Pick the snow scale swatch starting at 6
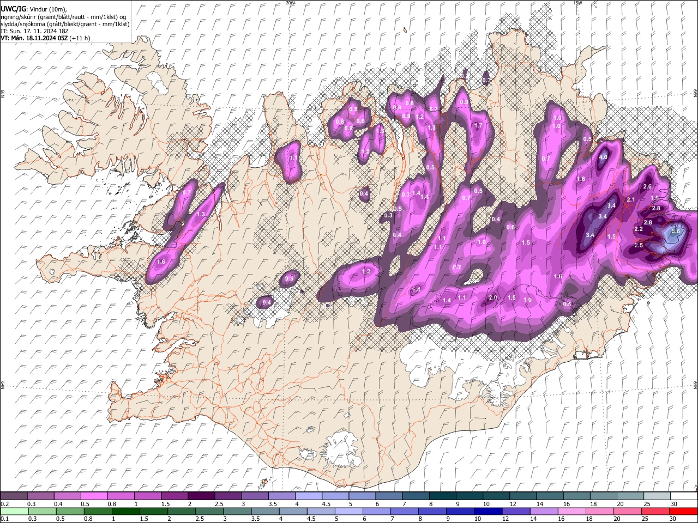 pos(389,496)
